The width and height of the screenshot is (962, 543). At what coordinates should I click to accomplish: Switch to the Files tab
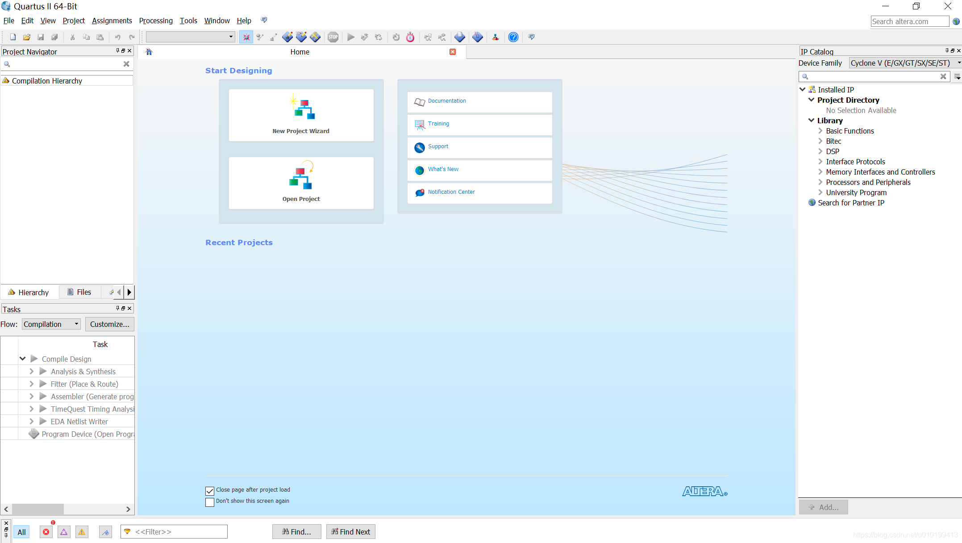tap(79, 292)
